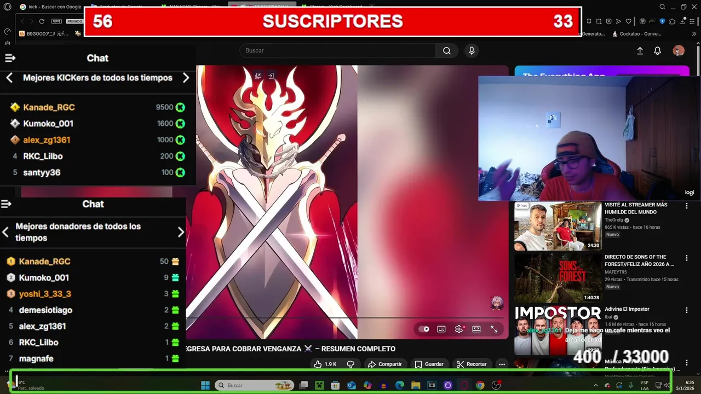The height and width of the screenshot is (394, 701).
Task: Toggle subtitles in video player
Action: point(441,329)
